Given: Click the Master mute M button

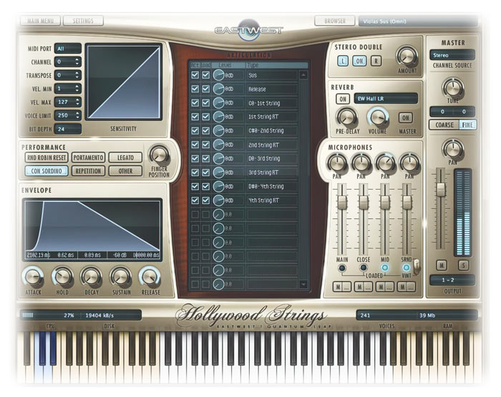Looking at the screenshot, I should [442, 265].
